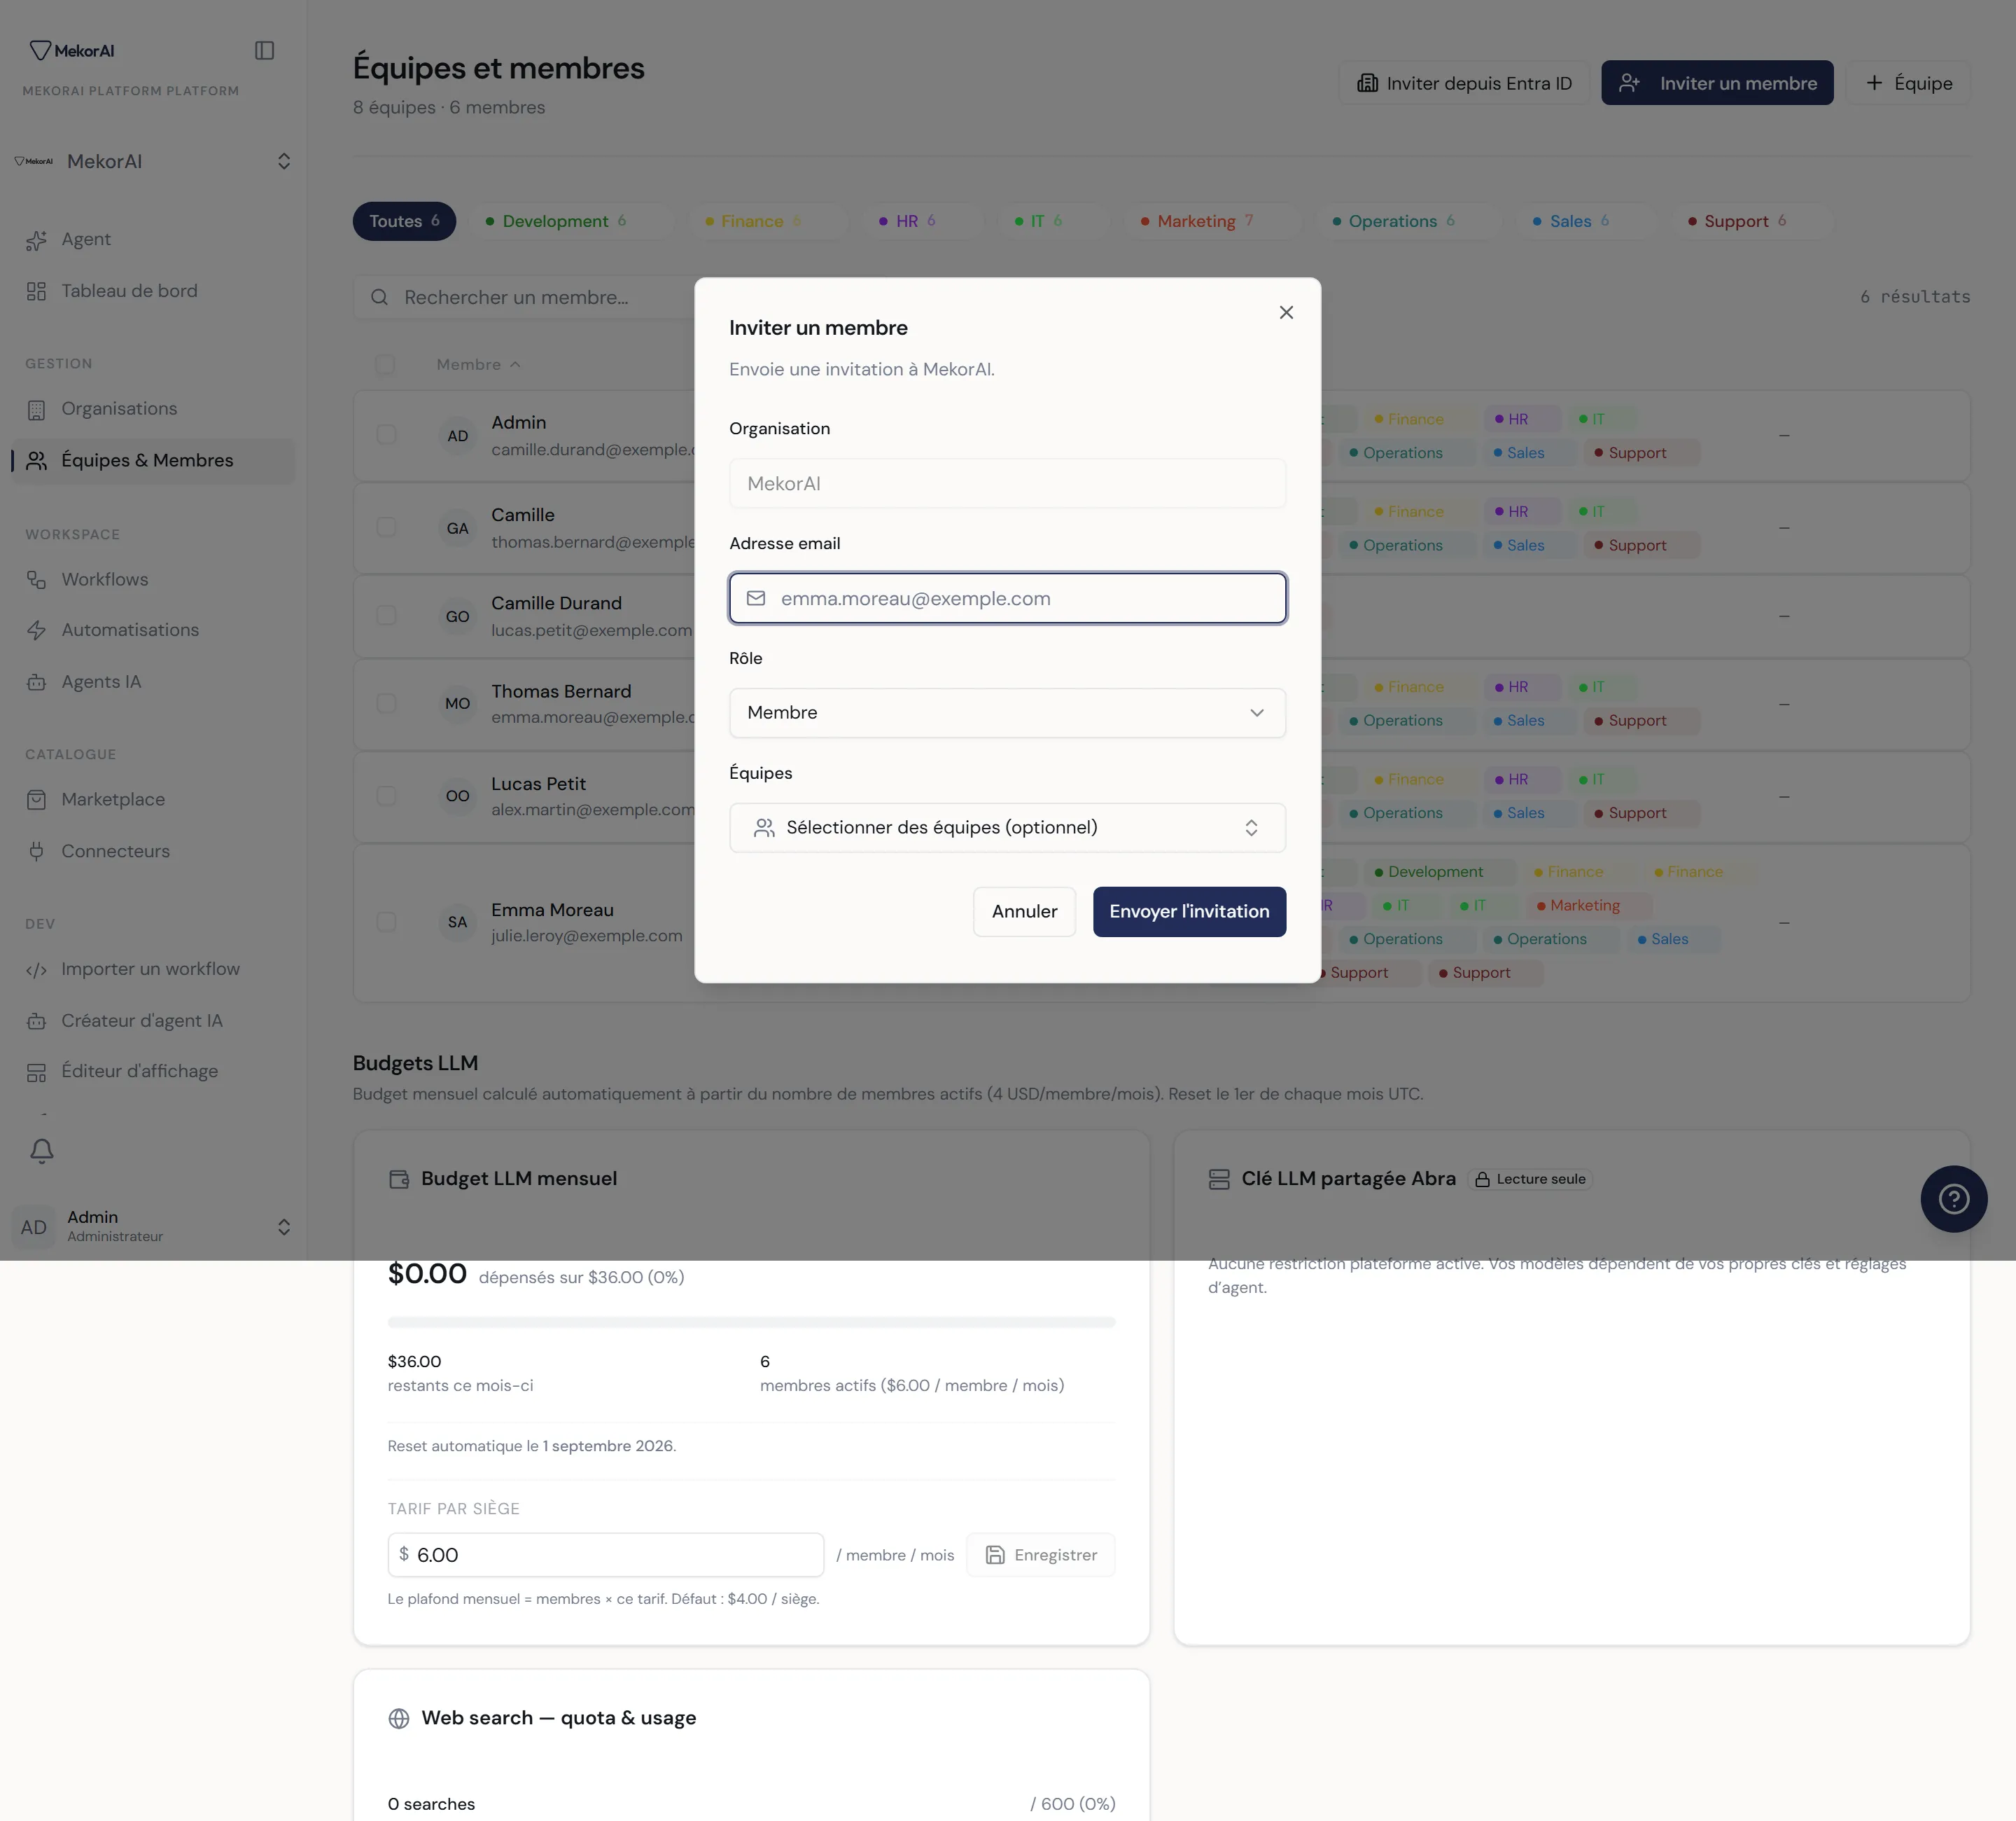The height and width of the screenshot is (1821, 2016).
Task: Click the Clé LLM partagée server icon
Action: pyautogui.click(x=1219, y=1179)
